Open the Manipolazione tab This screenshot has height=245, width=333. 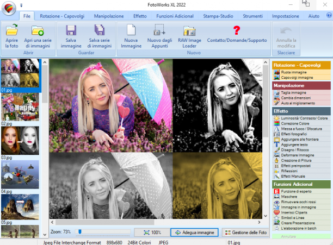pyautogui.click(x=109, y=16)
